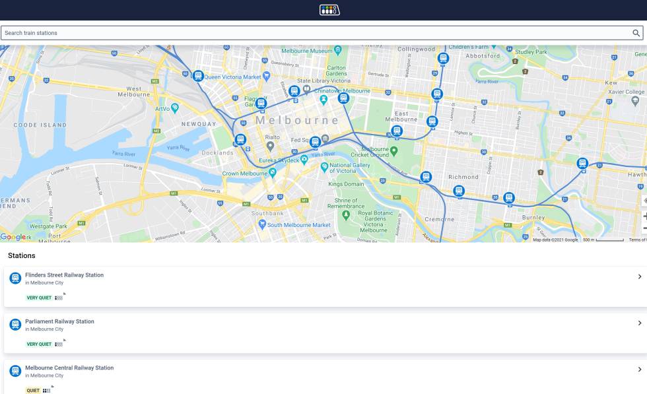Click Crown Melbourne map pin
This screenshot has width=647, height=394.
click(x=272, y=172)
